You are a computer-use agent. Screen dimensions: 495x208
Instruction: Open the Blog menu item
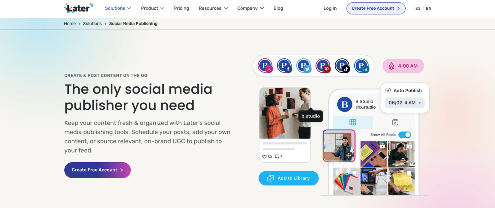[x=278, y=8]
